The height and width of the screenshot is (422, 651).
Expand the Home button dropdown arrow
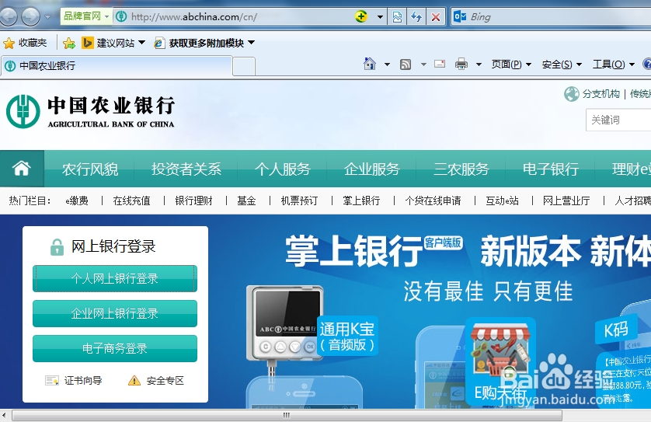pos(387,65)
